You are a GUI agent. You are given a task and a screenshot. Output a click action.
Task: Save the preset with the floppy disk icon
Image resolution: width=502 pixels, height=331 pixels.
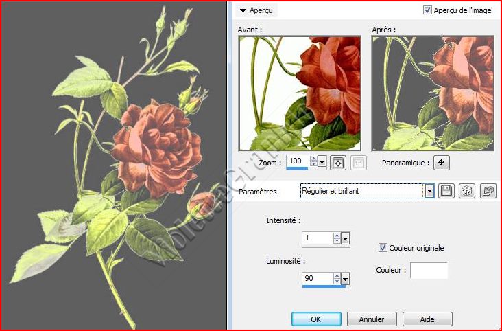tap(446, 191)
